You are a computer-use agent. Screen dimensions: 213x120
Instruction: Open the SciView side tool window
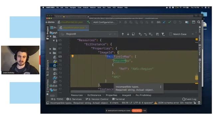click(200, 50)
